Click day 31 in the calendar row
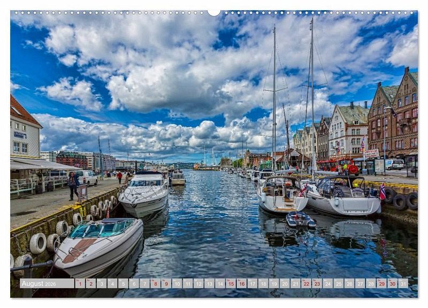Viewport: 428px width, 308px height. coord(403,283)
